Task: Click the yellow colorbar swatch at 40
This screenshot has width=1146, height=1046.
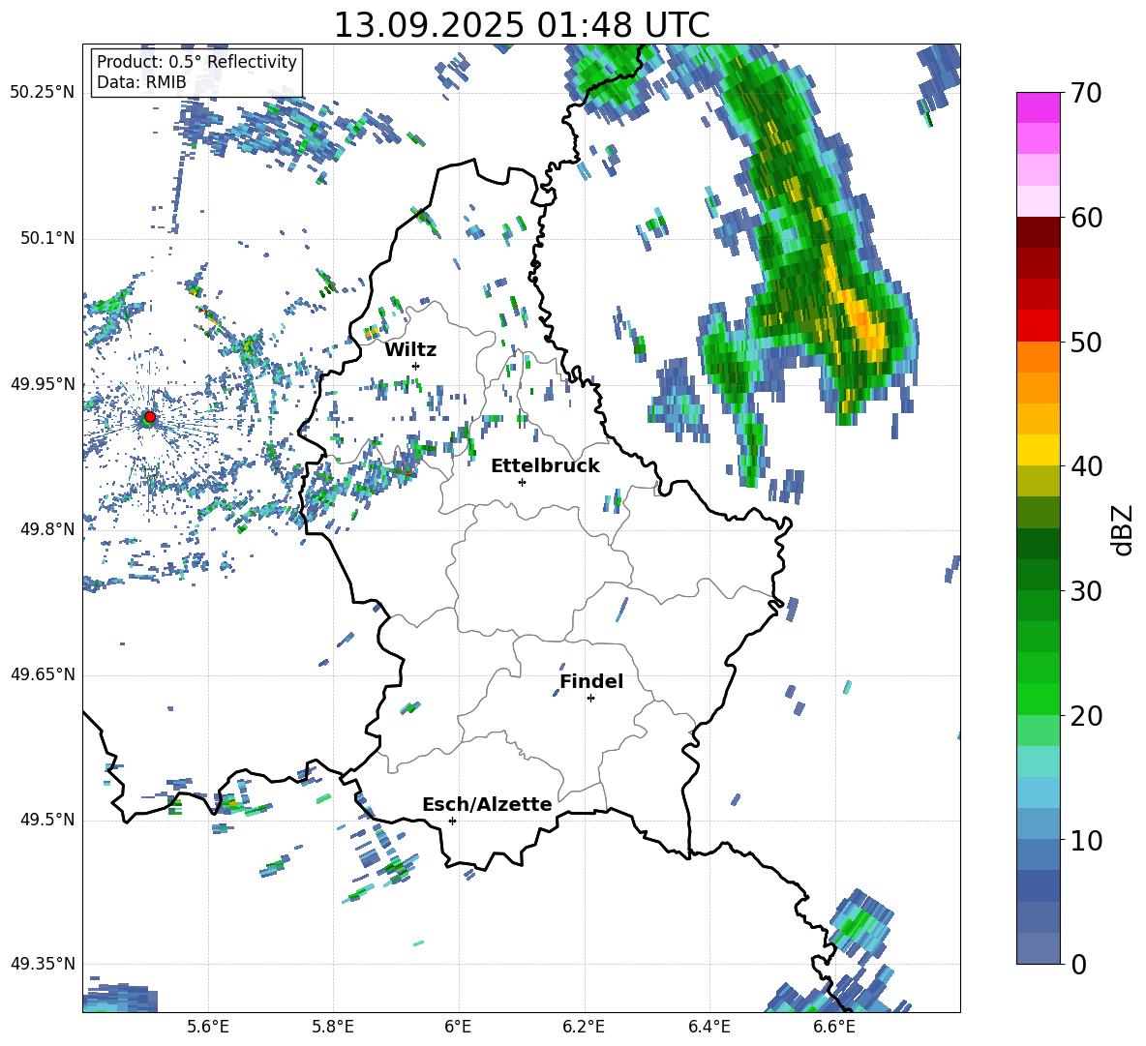Action: [1038, 450]
